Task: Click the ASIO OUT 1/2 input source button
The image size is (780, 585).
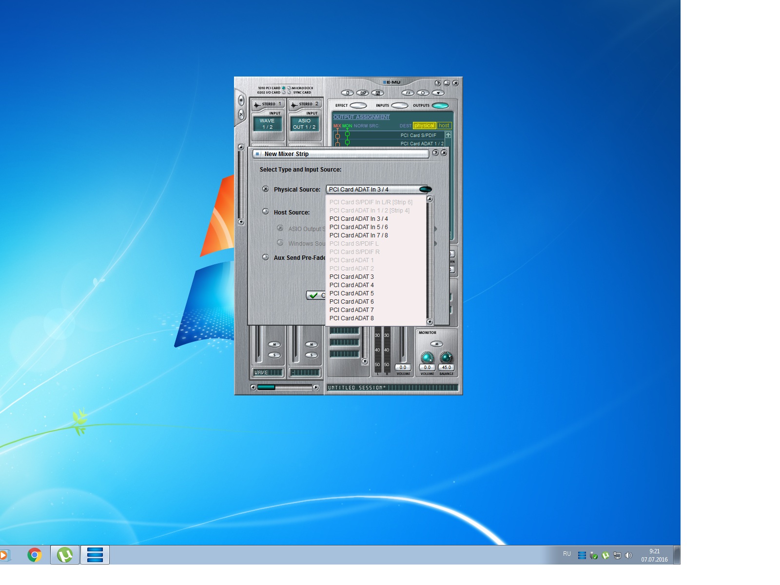Action: tap(304, 124)
